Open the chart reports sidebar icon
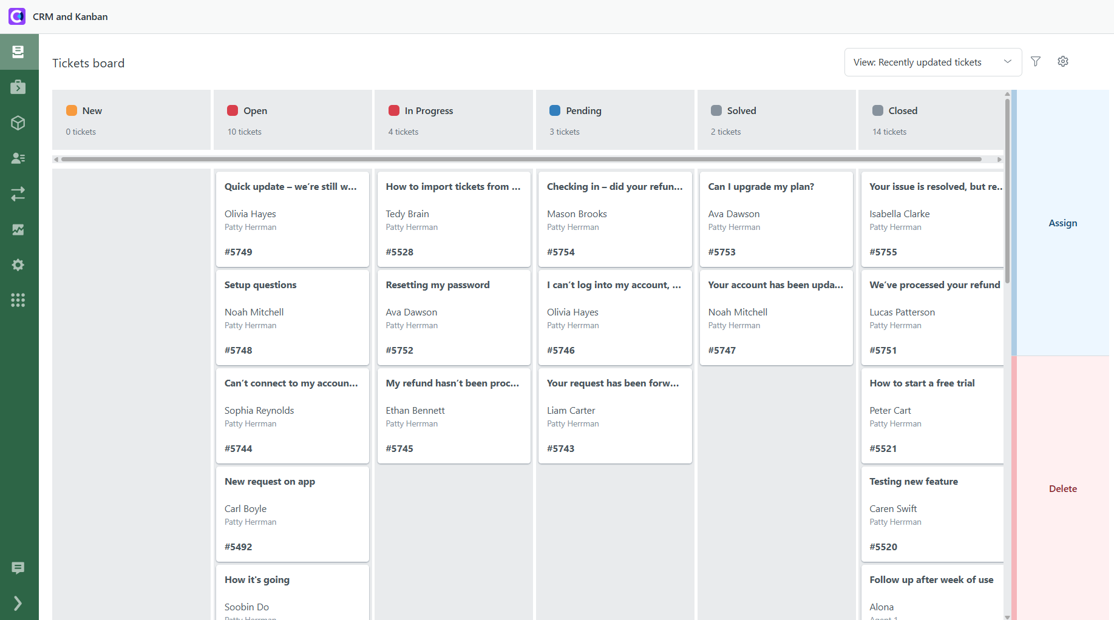 pos(18,229)
